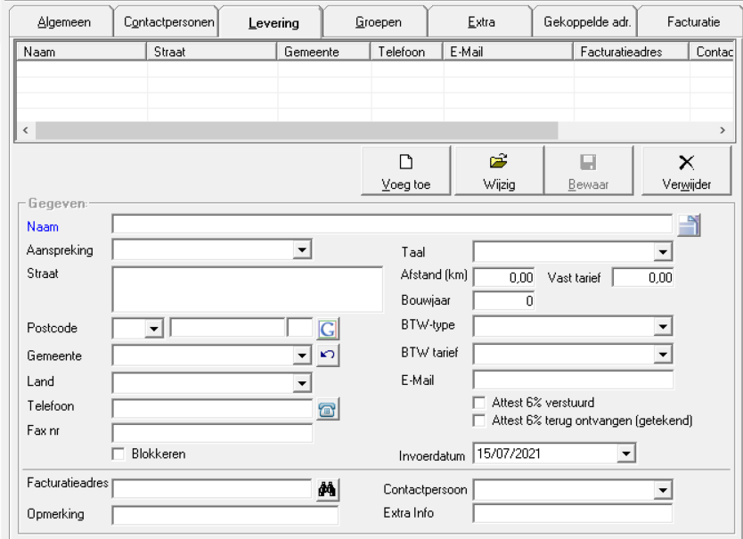Image resolution: width=743 pixels, height=539 pixels.
Task: Open the Aanspreking dropdown
Action: click(302, 249)
